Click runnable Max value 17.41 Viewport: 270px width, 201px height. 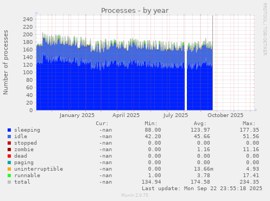(x=251, y=176)
